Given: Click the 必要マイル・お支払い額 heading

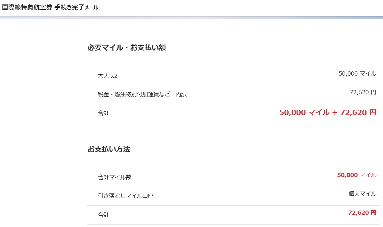Looking at the screenshot, I should [127, 48].
